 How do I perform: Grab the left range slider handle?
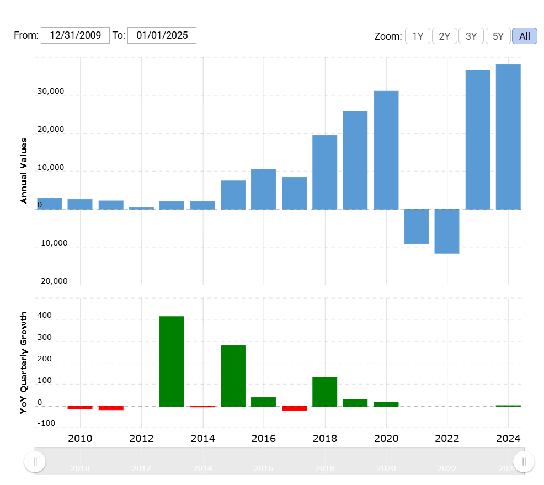35,461
